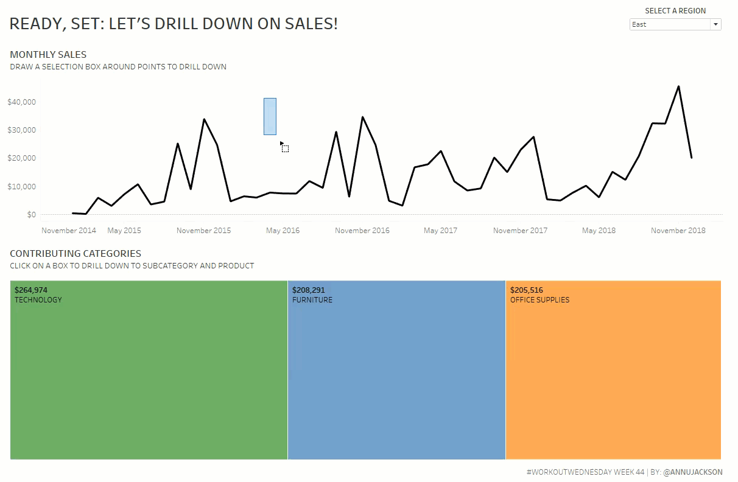Viewport: 738px width, 482px height.
Task: Click the #WORKOUTWEDNESDAY WEEK 44 text
Action: point(585,472)
